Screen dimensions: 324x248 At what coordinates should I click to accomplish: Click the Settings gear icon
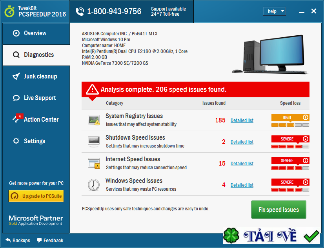(x=16, y=141)
